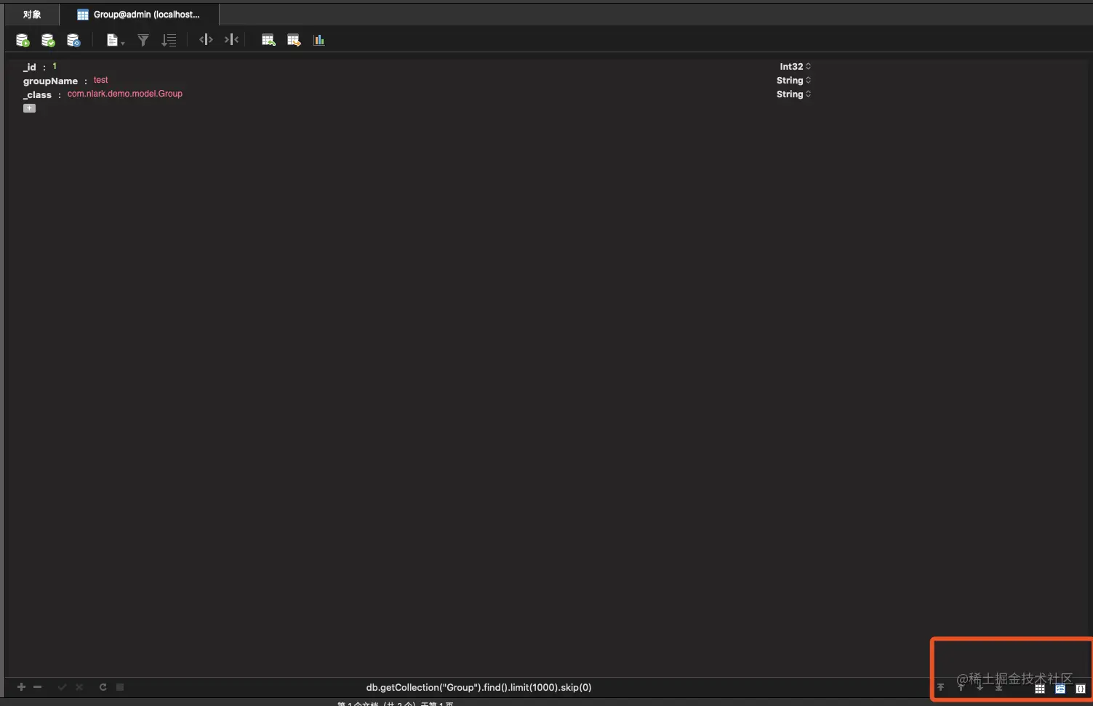Open the String type dropdown for _class
The height and width of the screenshot is (706, 1093).
793,94
